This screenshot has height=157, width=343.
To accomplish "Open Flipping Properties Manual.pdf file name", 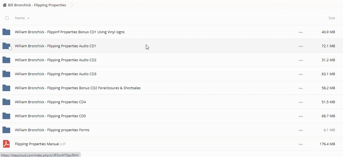I will click(37, 144).
